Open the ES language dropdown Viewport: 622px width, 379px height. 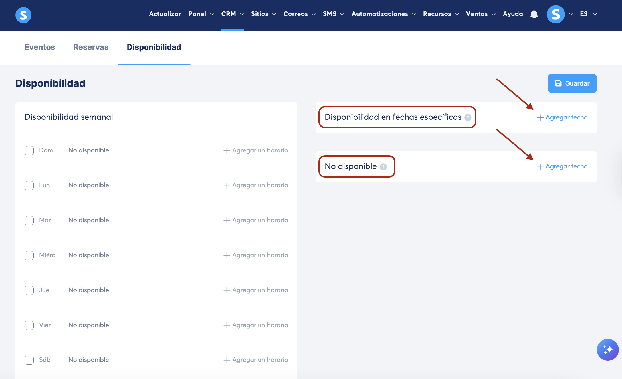click(588, 14)
